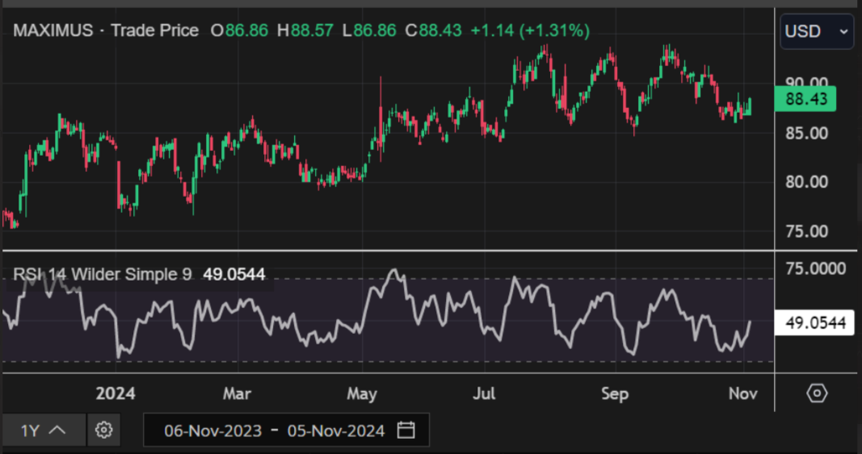Click the closing price value C88.43
Screen dimensions: 862x454
434,31
